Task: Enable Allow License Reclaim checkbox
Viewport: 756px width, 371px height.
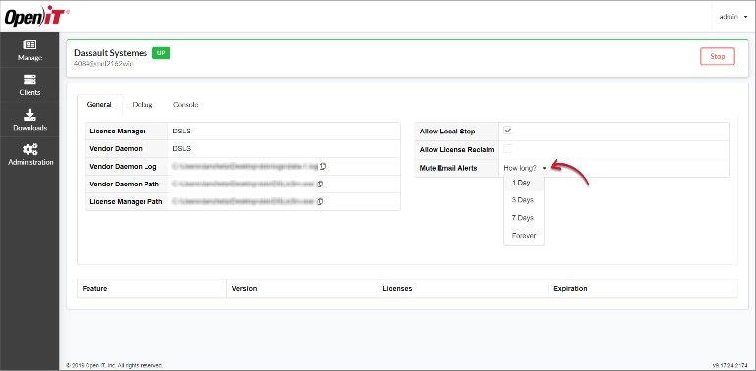Action: point(507,148)
